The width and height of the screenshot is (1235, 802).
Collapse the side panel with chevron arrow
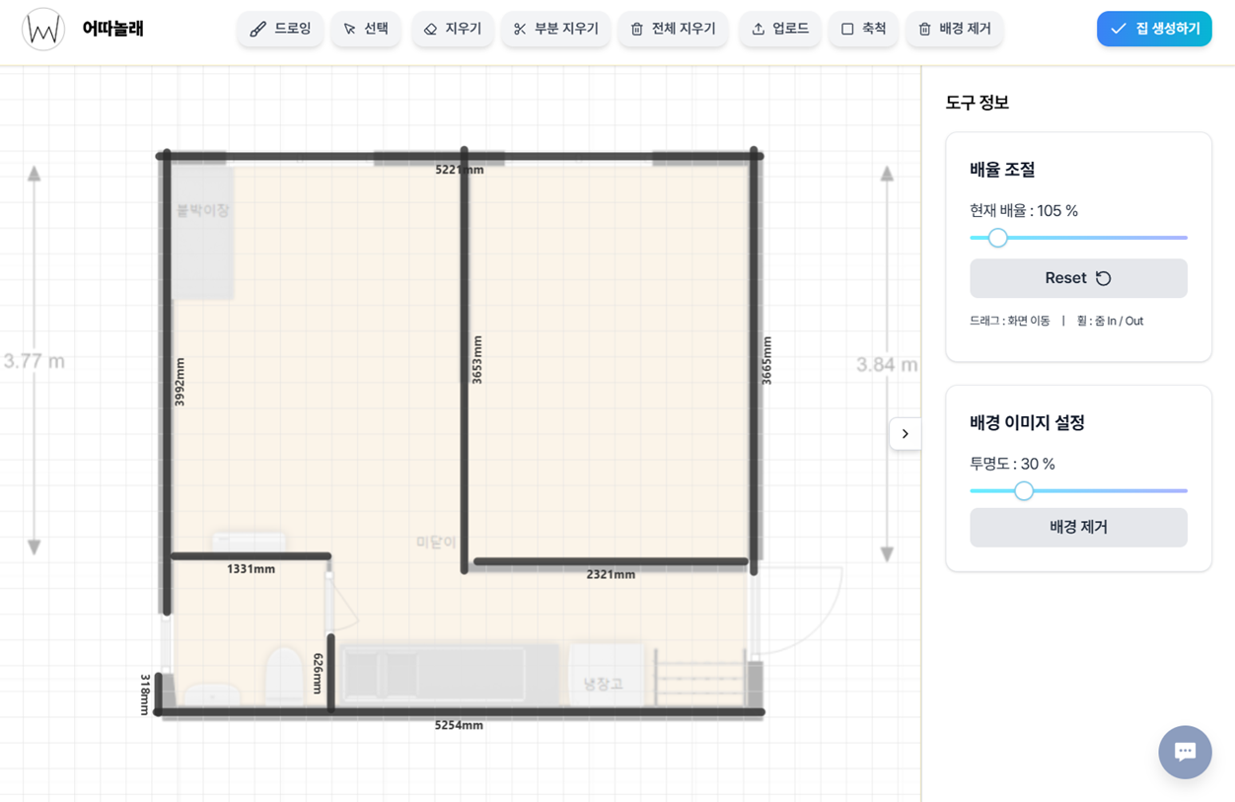[906, 434]
